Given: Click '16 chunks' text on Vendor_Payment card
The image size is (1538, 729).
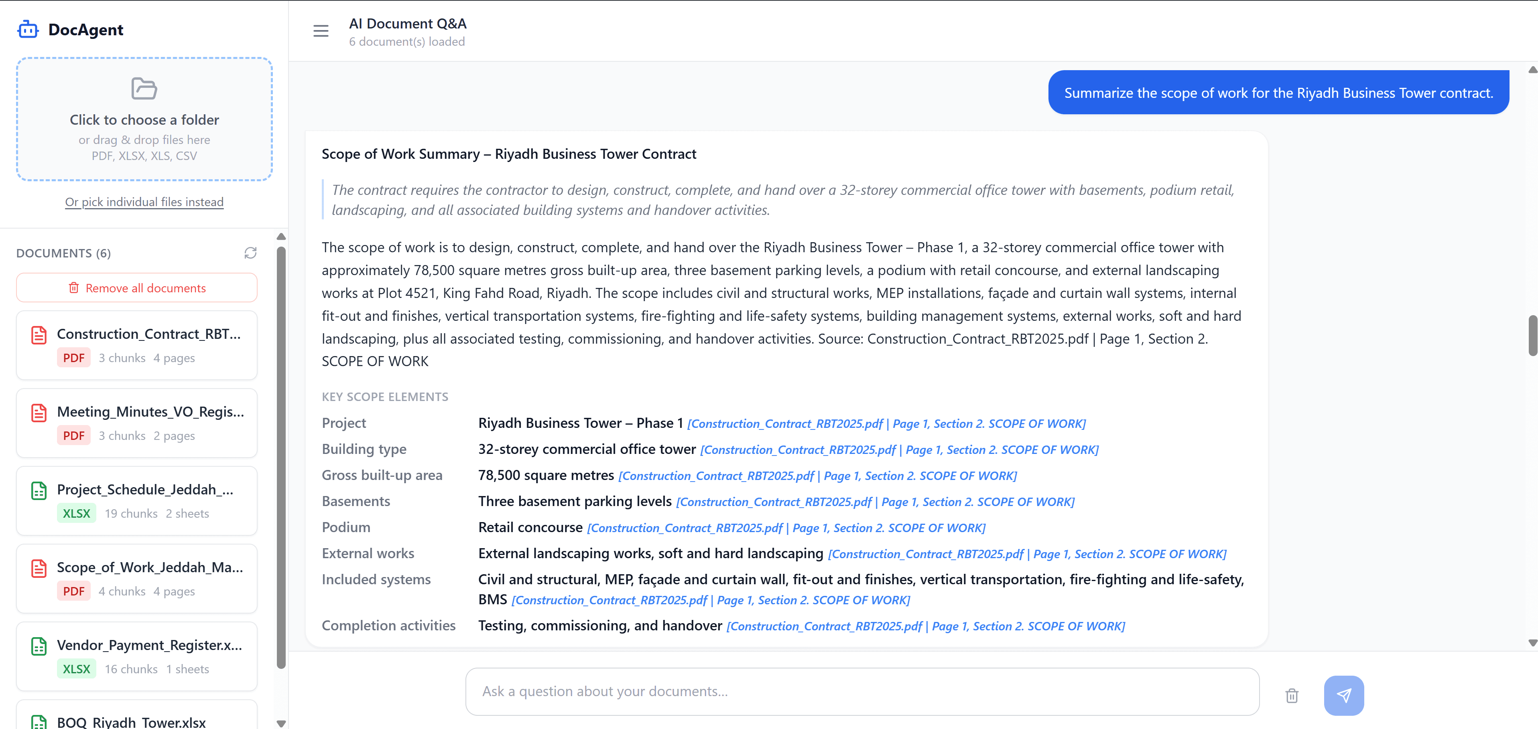Looking at the screenshot, I should [x=131, y=669].
